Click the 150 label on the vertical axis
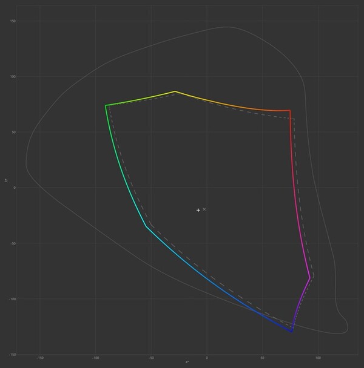Viewport: 364px width, 368px height. pos(13,21)
